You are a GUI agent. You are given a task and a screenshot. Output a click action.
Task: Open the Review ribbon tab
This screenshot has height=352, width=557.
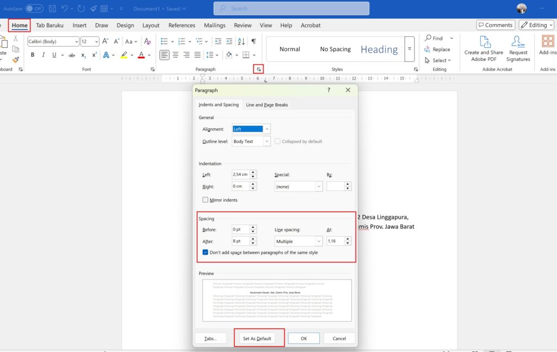243,25
